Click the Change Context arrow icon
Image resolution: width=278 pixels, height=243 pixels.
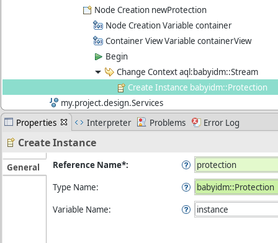109,72
